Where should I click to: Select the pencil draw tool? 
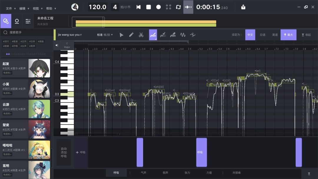click(131, 35)
